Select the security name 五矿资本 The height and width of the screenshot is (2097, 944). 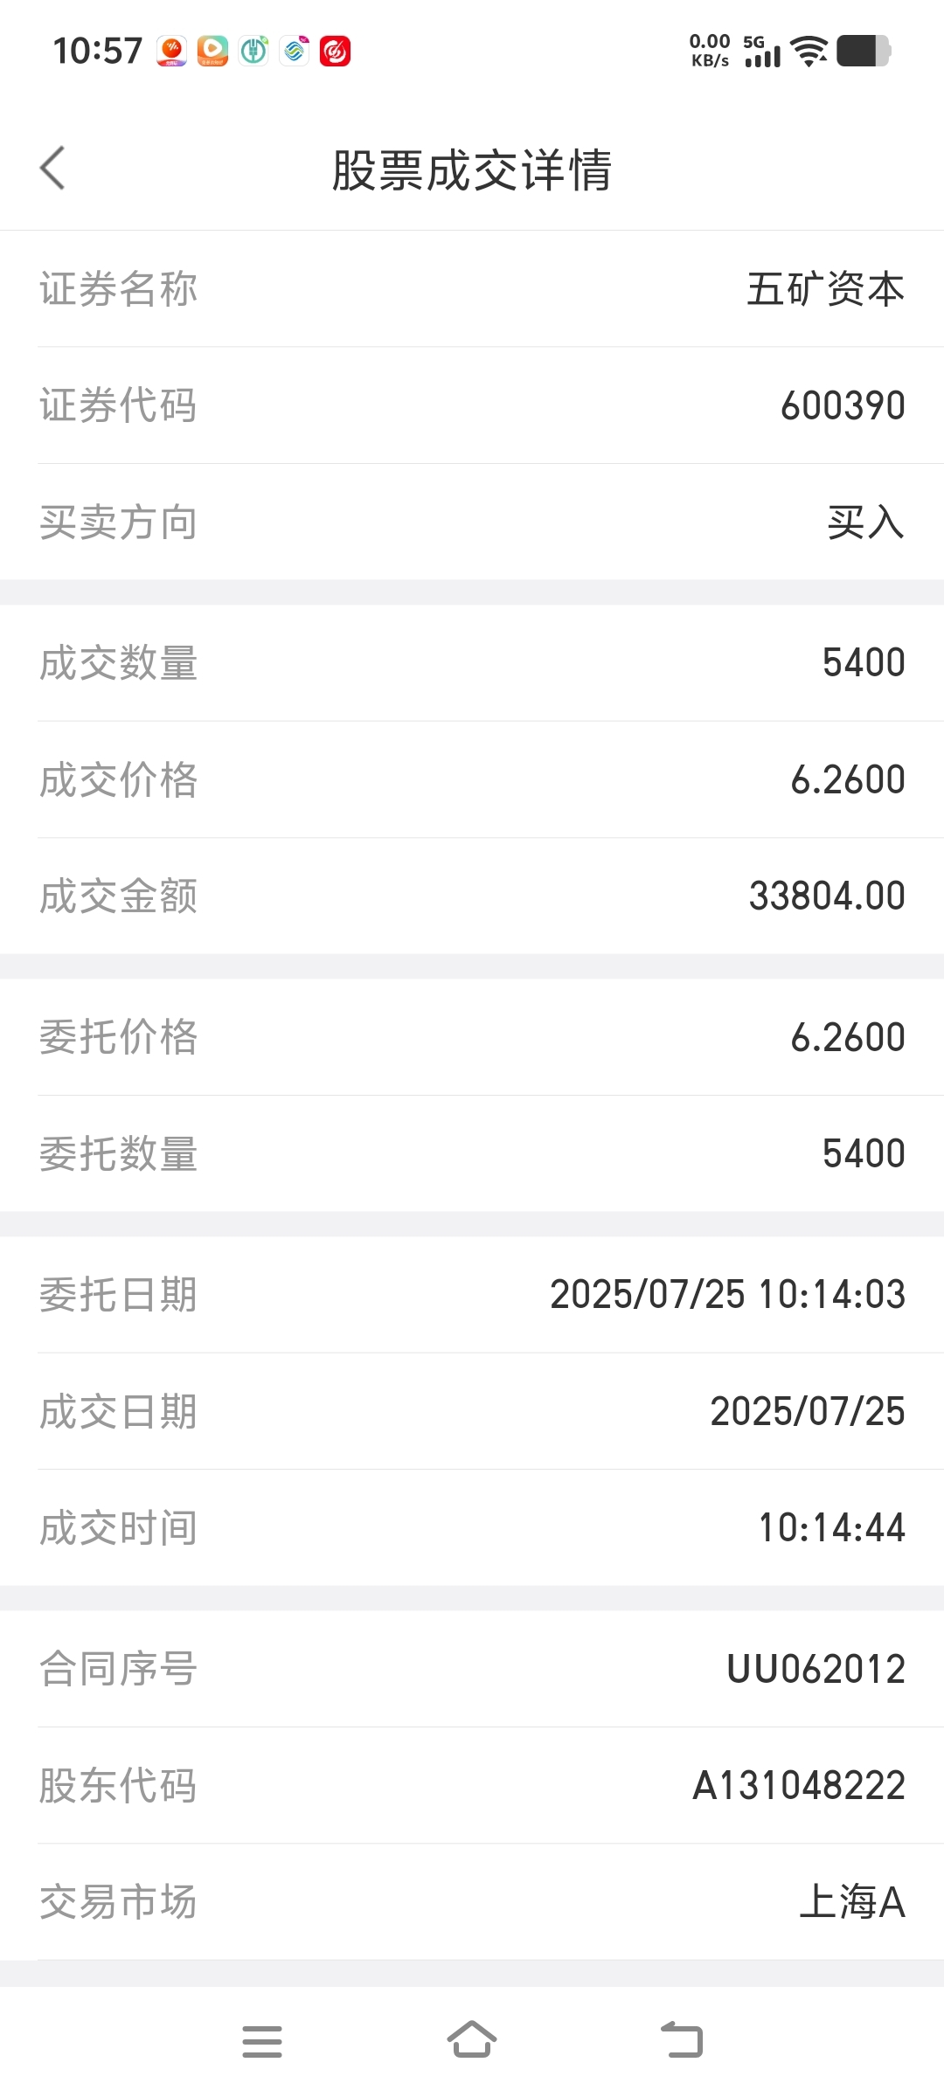coord(825,289)
